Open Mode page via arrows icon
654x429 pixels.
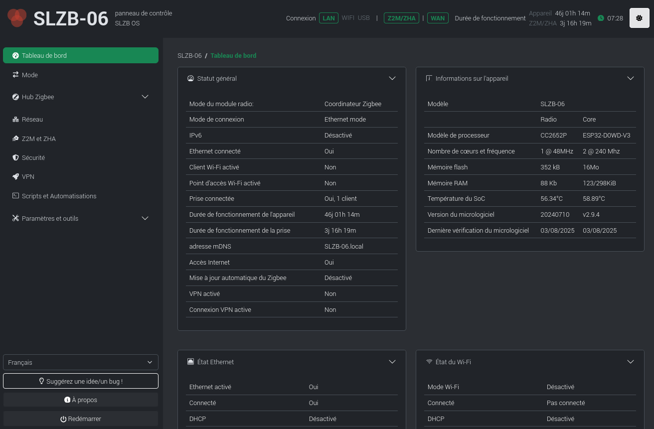click(x=15, y=75)
